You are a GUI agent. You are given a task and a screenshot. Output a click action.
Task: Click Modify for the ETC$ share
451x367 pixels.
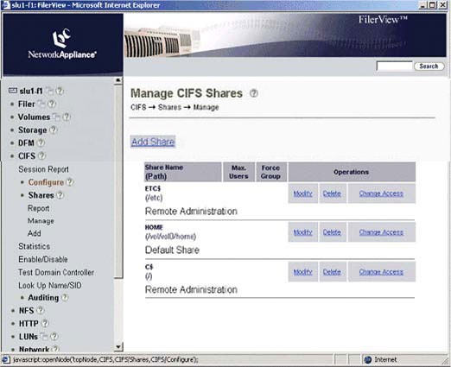[302, 193]
